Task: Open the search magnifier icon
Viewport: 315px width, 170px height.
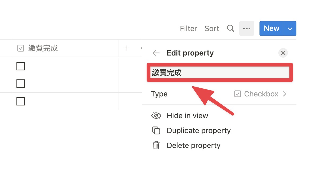Action: click(231, 28)
